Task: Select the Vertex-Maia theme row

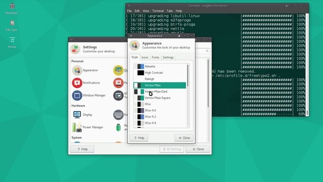Action: [x=159, y=85]
